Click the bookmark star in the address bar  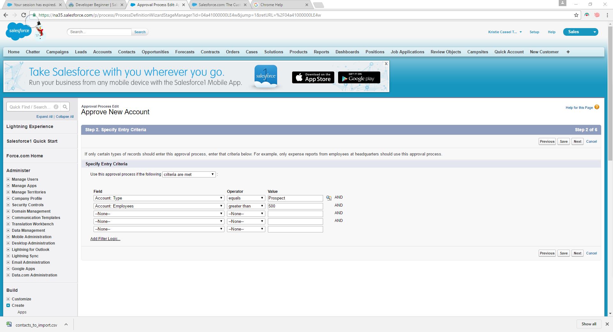576,15
